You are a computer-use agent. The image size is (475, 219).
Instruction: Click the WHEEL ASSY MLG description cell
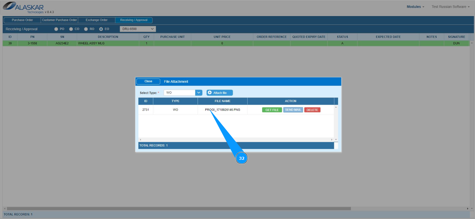click(x=108, y=43)
